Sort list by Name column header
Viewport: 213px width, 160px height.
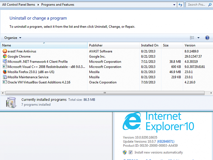click(x=44, y=45)
